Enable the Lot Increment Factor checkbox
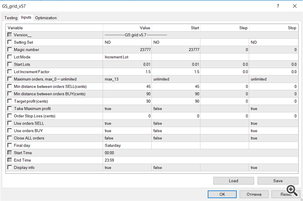This screenshot has height=201, width=303. click(9, 71)
